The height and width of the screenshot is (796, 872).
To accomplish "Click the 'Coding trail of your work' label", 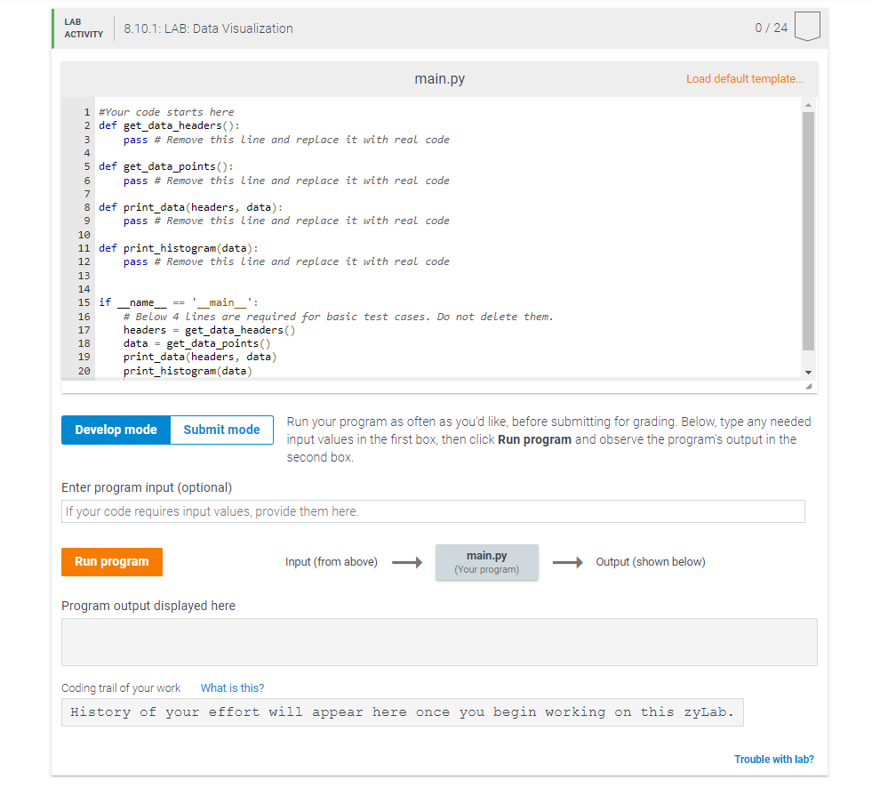I will pyautogui.click(x=121, y=688).
